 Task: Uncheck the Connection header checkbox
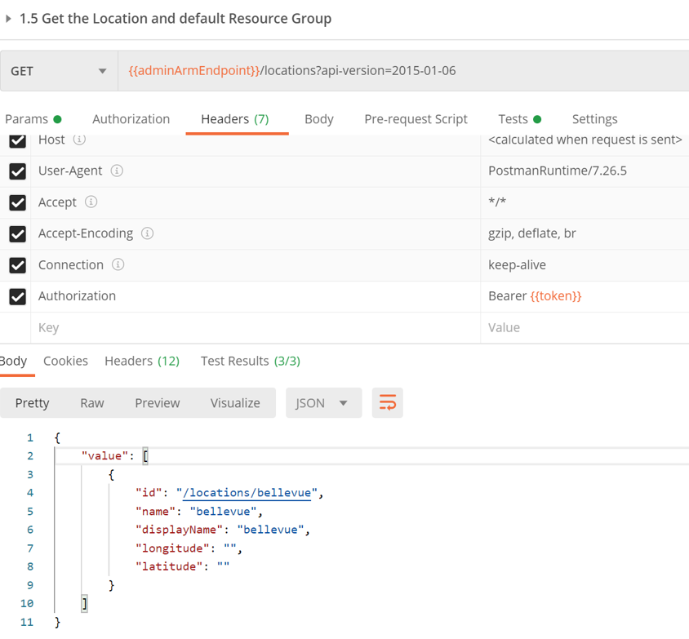pos(18,265)
